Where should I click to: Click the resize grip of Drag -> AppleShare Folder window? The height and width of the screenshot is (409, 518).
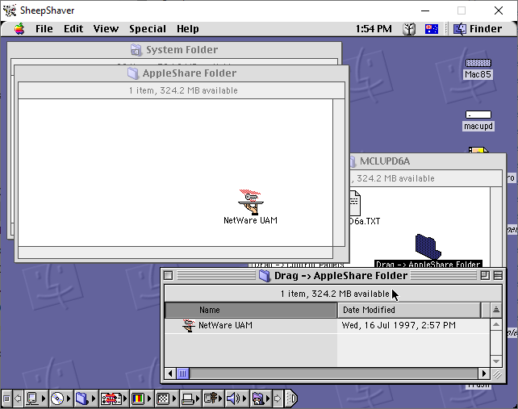point(497,374)
